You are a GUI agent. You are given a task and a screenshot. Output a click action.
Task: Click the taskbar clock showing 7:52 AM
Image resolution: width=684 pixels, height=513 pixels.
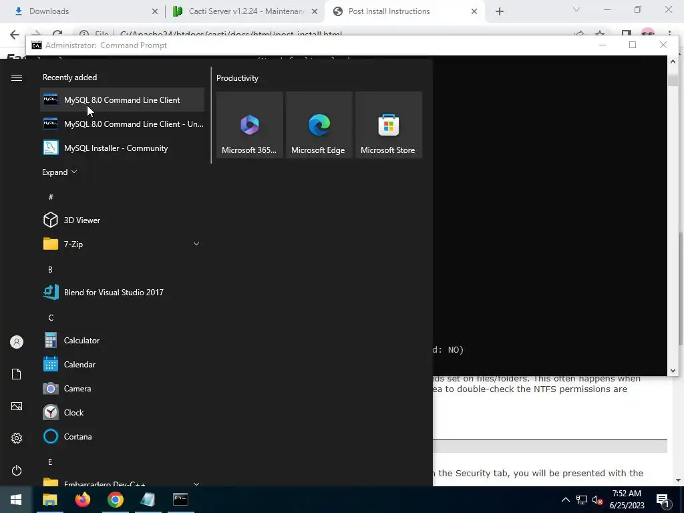[627, 500]
